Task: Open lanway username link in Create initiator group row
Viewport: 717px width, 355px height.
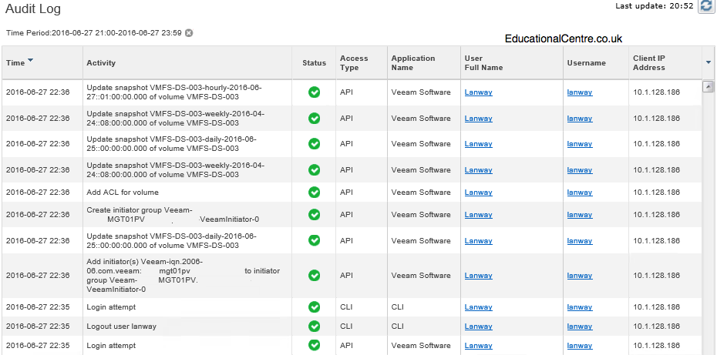Action: 579,214
